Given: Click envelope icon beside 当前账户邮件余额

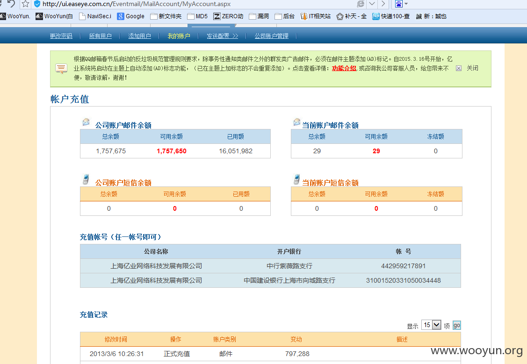Looking at the screenshot, I should (x=297, y=122).
